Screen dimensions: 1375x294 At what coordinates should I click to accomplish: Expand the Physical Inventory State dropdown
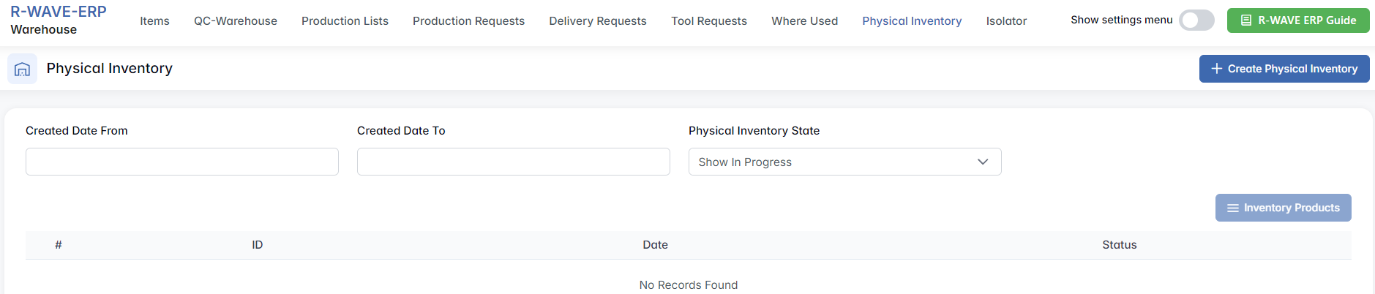844,162
